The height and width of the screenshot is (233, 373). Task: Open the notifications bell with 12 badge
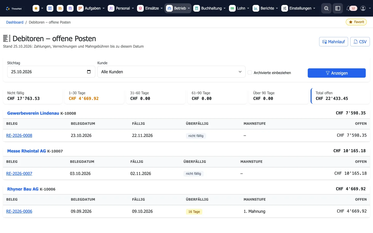(x=352, y=8)
